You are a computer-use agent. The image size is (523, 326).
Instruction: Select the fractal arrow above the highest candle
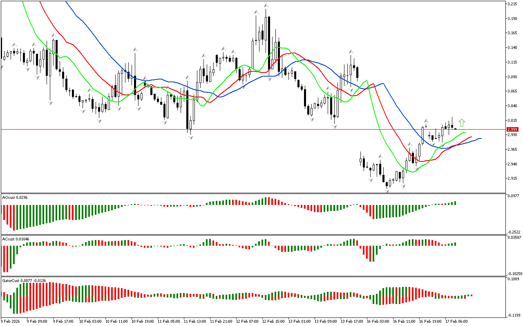pos(266,6)
